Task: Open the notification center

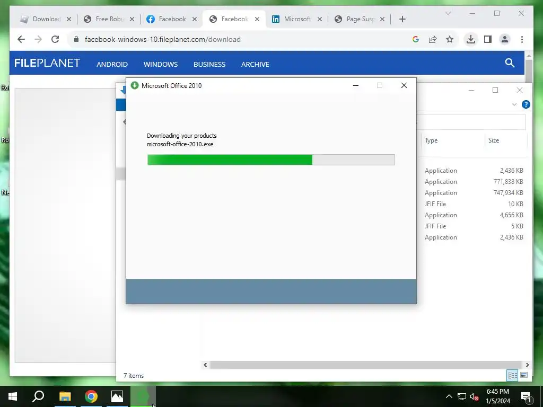Action: tap(526, 396)
